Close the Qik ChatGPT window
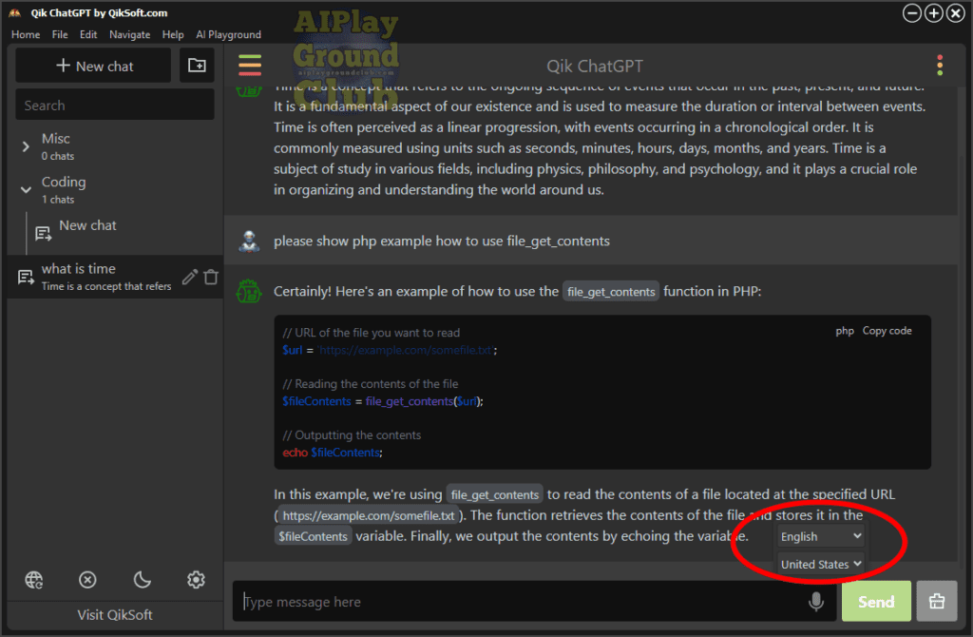This screenshot has height=637, width=973. (x=956, y=13)
